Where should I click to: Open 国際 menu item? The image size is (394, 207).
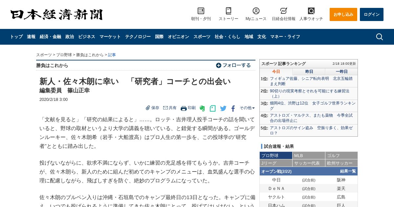click(159, 37)
